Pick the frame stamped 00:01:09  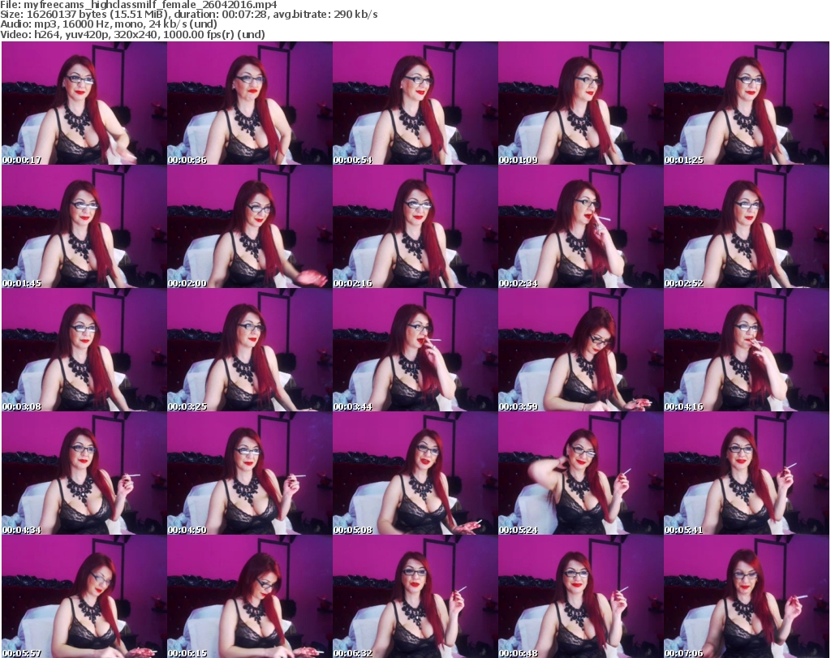pos(581,103)
